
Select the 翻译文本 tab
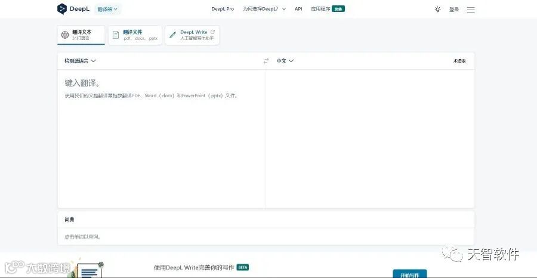[81, 35]
